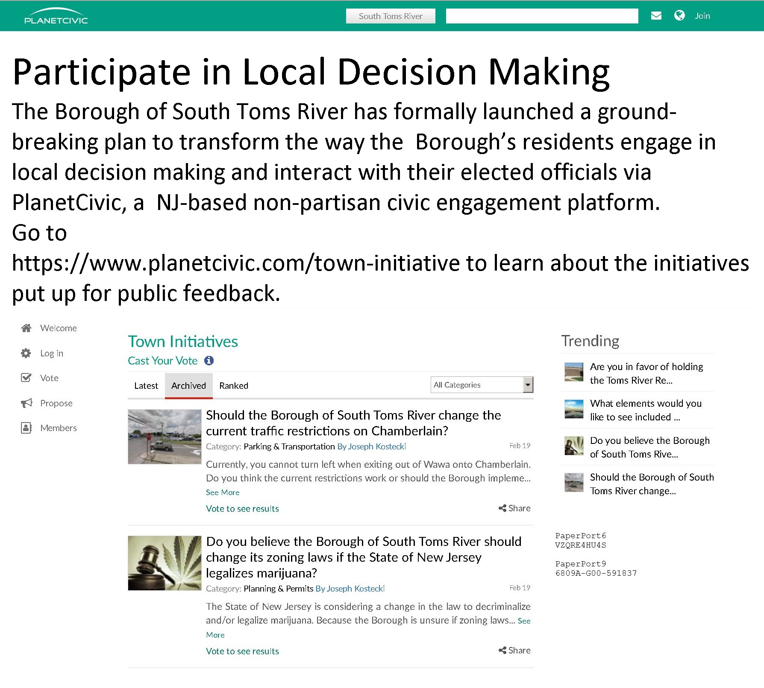Click the Town Initiatives heading
The width and height of the screenshot is (764, 688).
pos(183,341)
